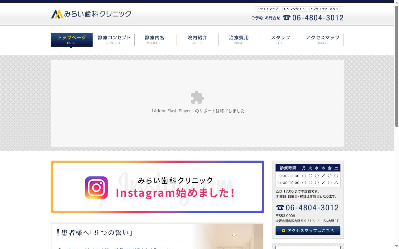Click the clinic address 大阪市福島区吉野 text

(x=307, y=221)
